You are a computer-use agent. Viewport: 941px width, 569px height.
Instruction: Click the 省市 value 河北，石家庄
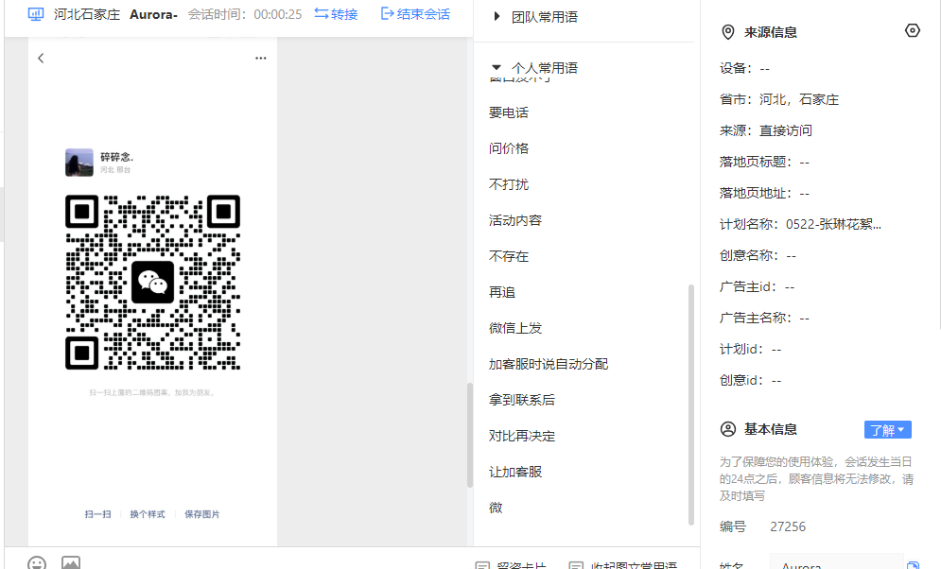point(799,99)
